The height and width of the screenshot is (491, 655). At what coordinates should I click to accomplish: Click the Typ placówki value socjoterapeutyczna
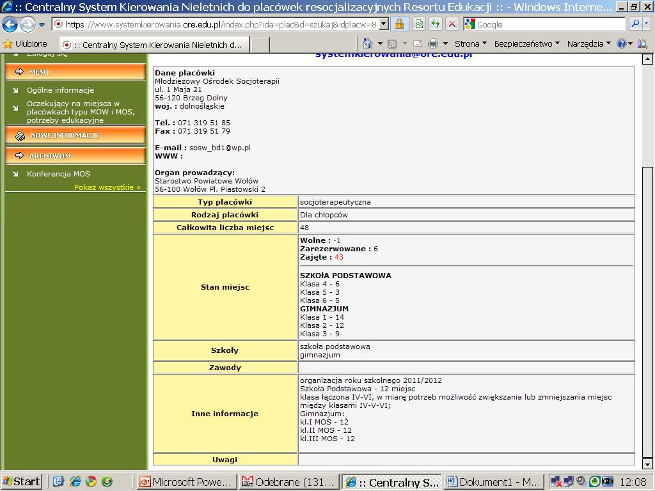[335, 202]
